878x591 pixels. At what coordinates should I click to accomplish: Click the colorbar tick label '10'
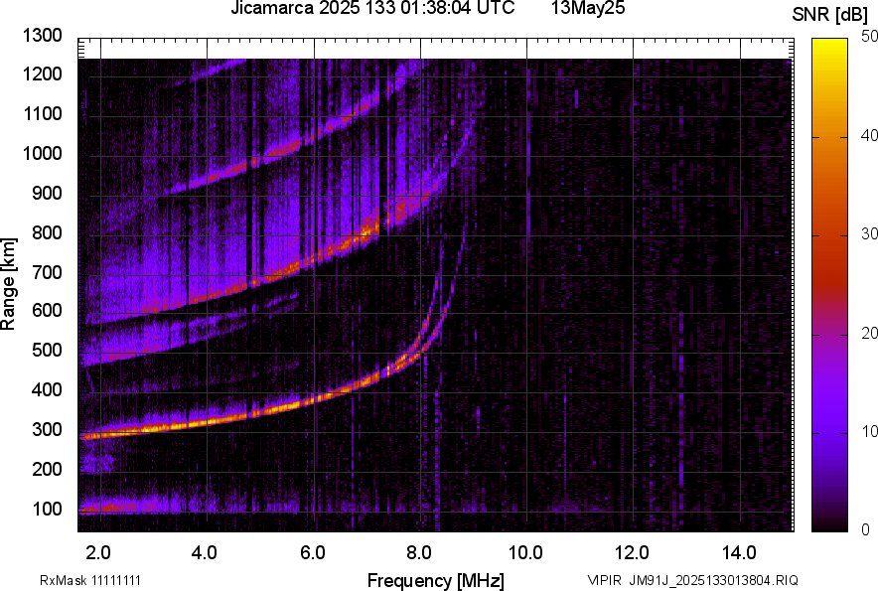(869, 431)
